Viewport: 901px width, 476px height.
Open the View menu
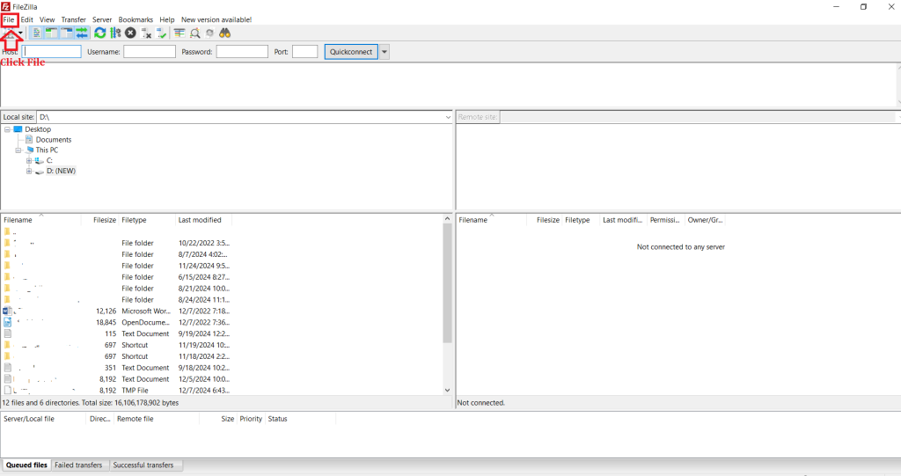[x=48, y=19]
